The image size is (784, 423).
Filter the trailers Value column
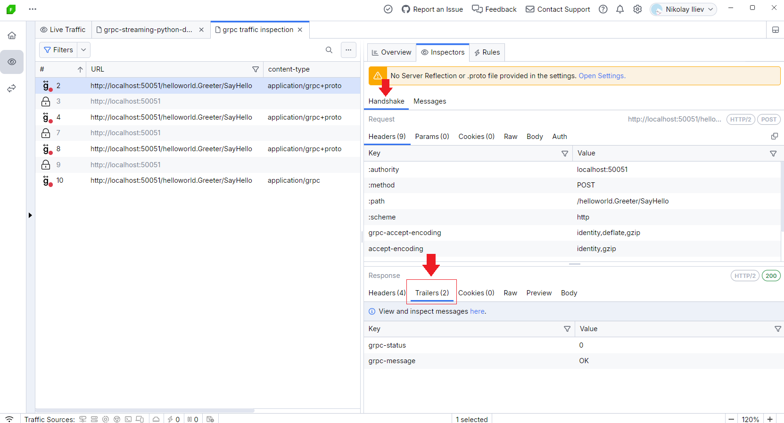coord(778,329)
